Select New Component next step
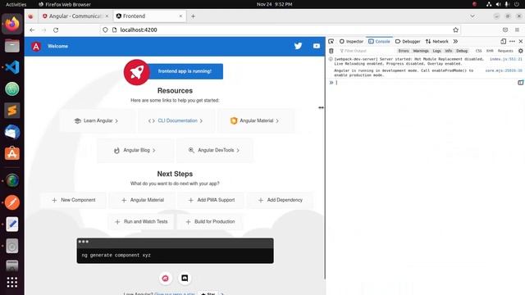This screenshot has width=525, height=295. pos(74,200)
